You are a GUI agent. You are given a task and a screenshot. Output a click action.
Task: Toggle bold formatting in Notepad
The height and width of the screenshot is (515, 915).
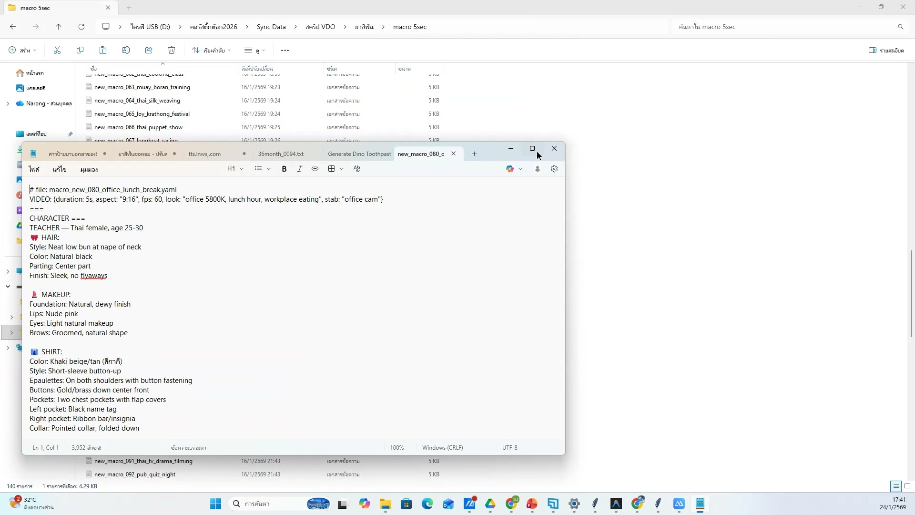coord(284,169)
